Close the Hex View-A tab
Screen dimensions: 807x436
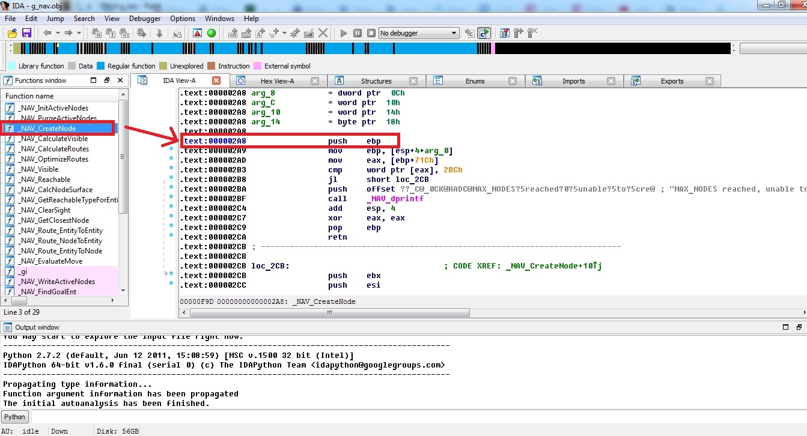coord(314,81)
